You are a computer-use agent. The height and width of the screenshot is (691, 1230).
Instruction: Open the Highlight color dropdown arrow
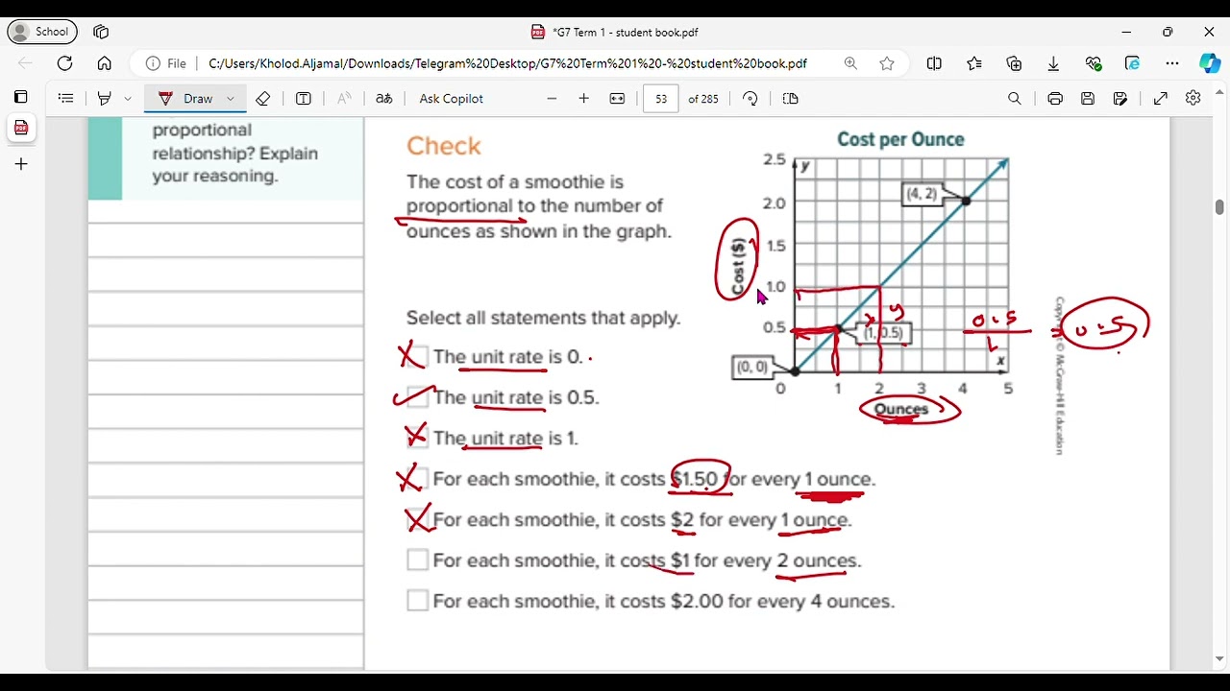(x=127, y=98)
